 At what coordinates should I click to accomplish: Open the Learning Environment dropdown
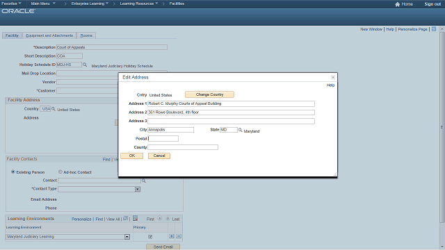[127, 237]
